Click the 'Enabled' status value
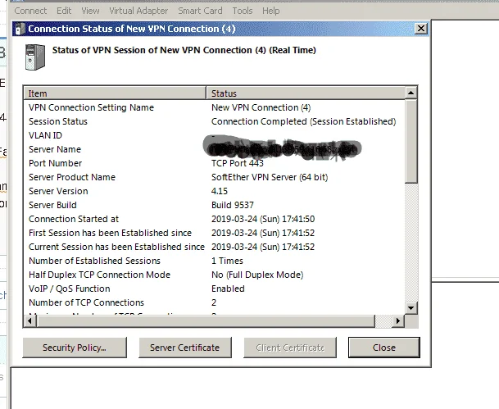The height and width of the screenshot is (409, 499). tap(228, 289)
